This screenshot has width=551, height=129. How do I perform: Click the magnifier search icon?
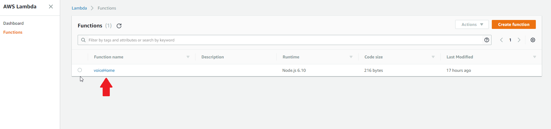pyautogui.click(x=83, y=40)
